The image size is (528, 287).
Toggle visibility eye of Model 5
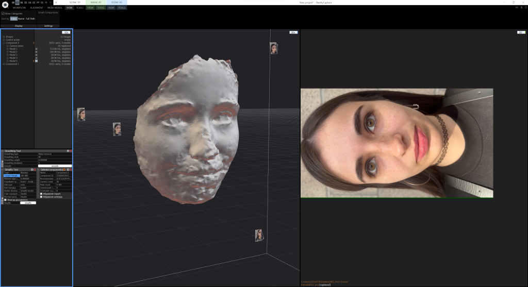[37, 61]
